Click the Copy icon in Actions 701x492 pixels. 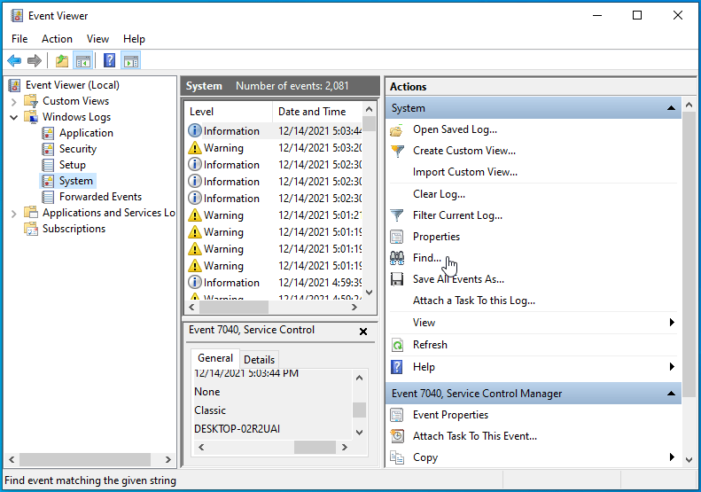397,457
